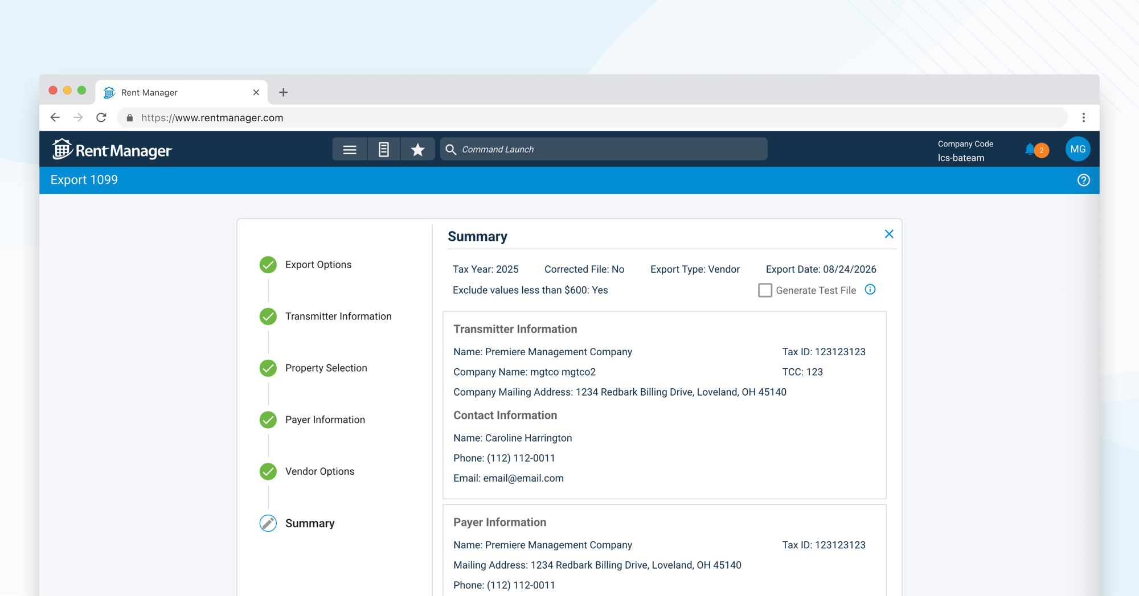Click transmitter Company Name: mgtco mgtco2
Image resolution: width=1139 pixels, height=596 pixels.
(x=525, y=372)
